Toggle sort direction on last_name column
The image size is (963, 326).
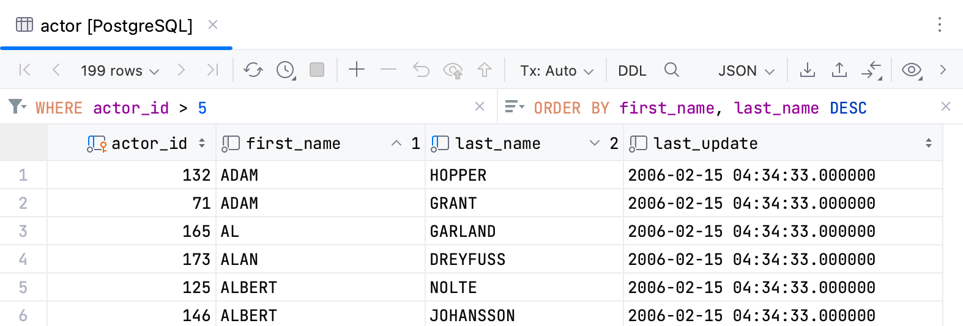(x=594, y=143)
